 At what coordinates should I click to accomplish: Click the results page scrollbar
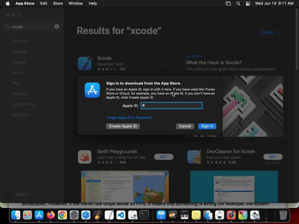[297, 40]
